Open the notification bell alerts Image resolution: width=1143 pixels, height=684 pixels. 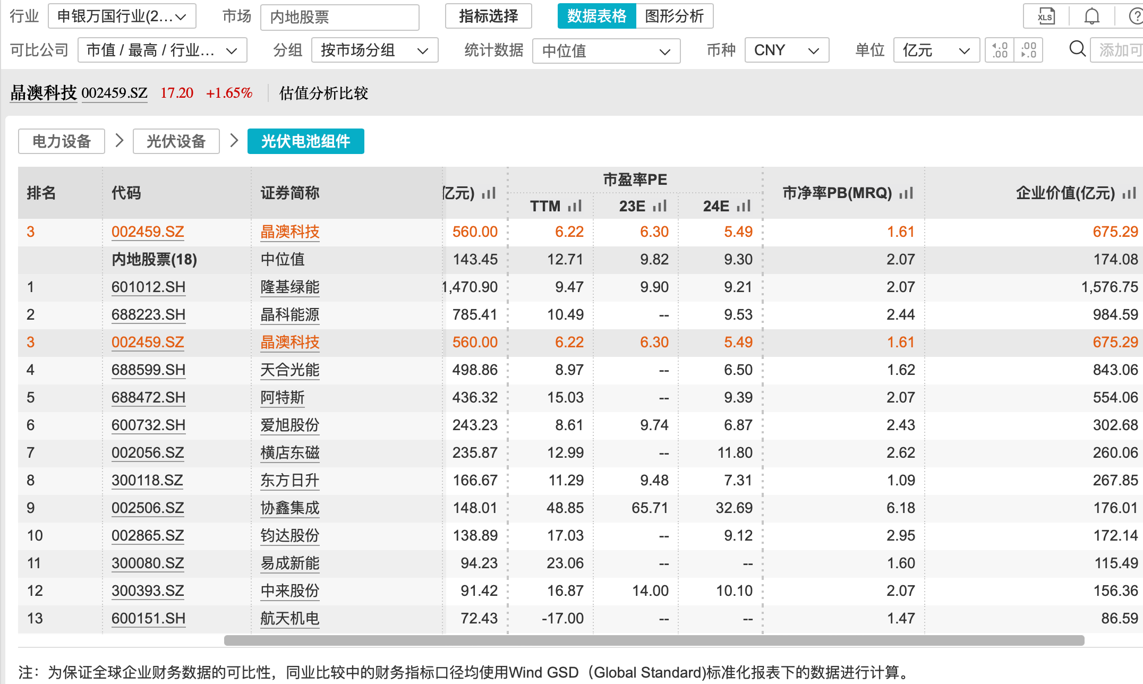[x=1091, y=16]
